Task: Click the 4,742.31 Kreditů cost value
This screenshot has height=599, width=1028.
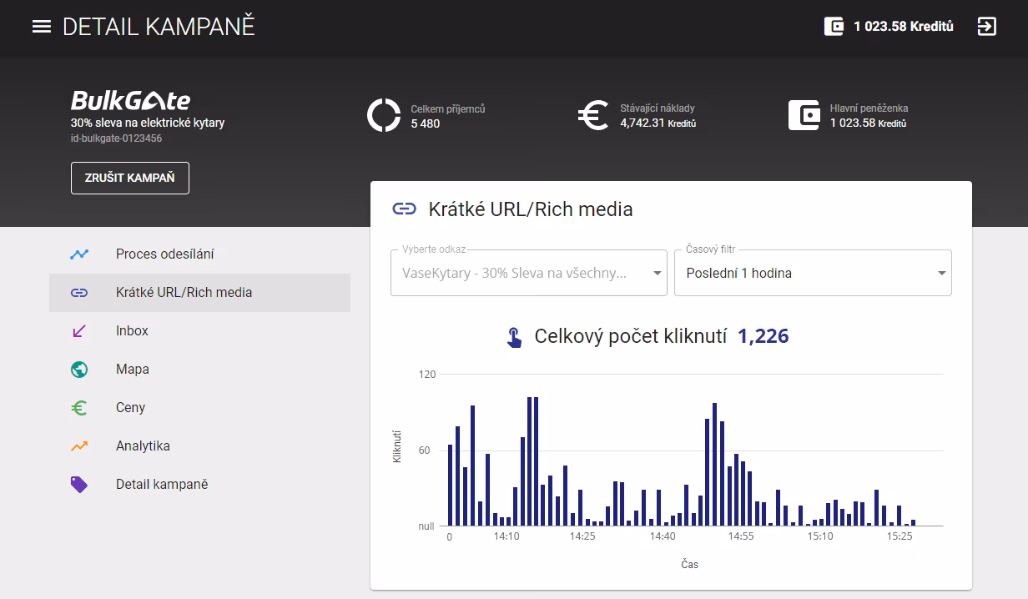Action: tap(658, 123)
